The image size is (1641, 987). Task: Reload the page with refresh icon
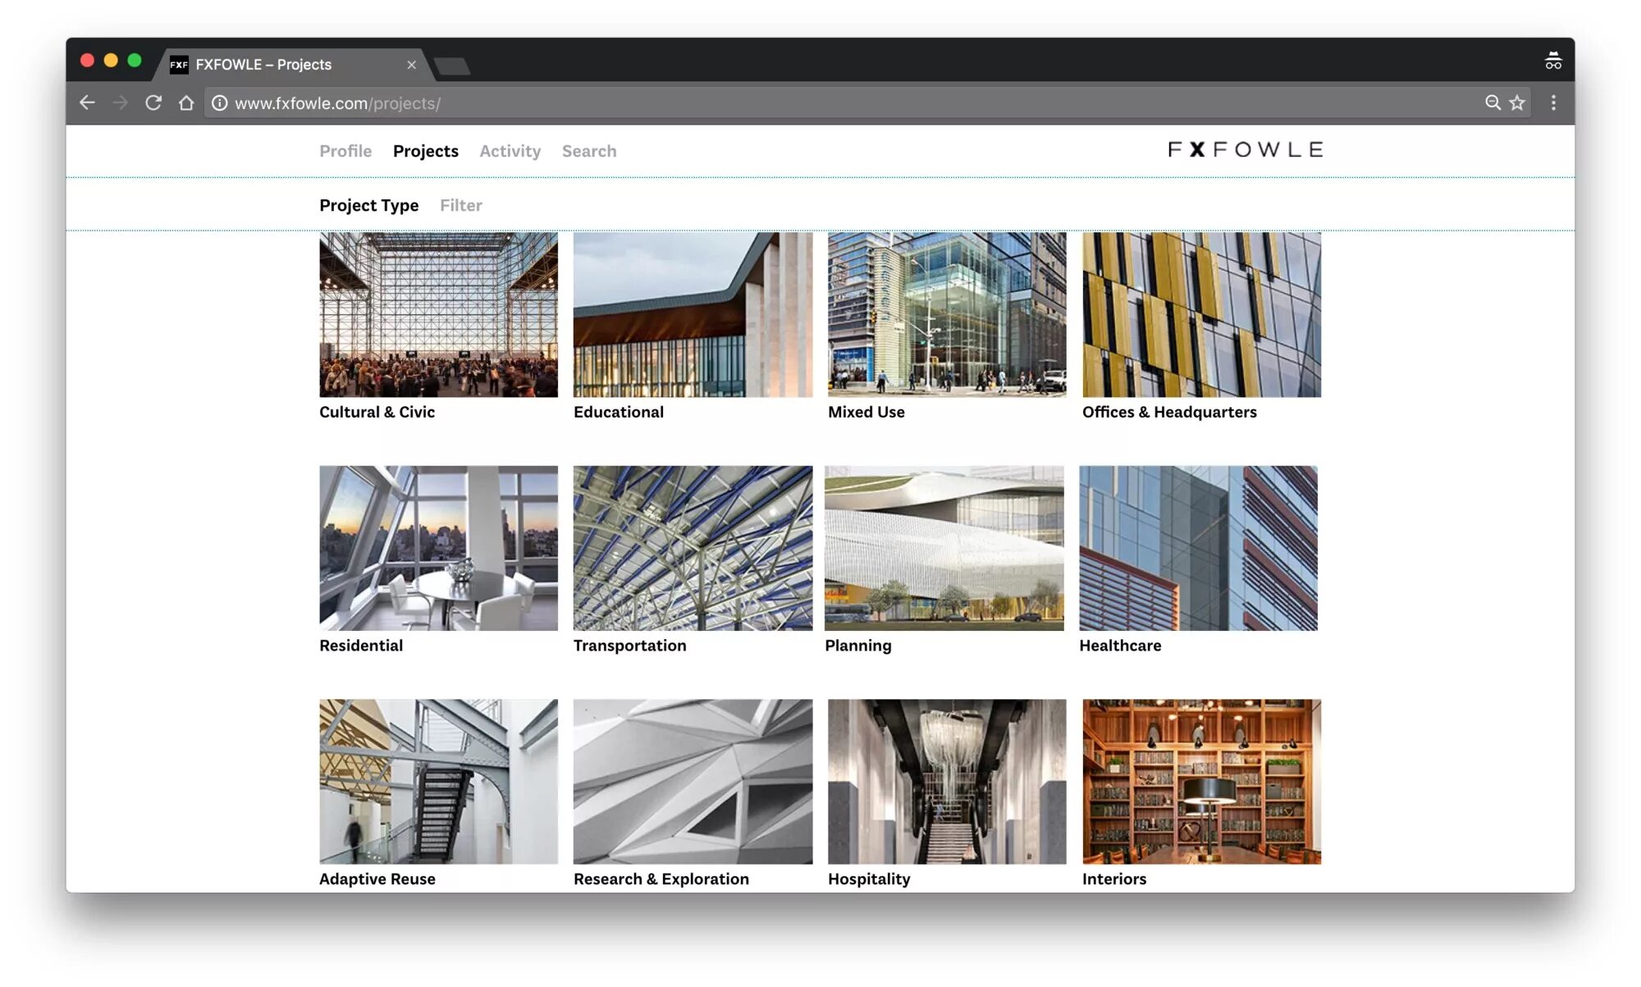tap(153, 103)
